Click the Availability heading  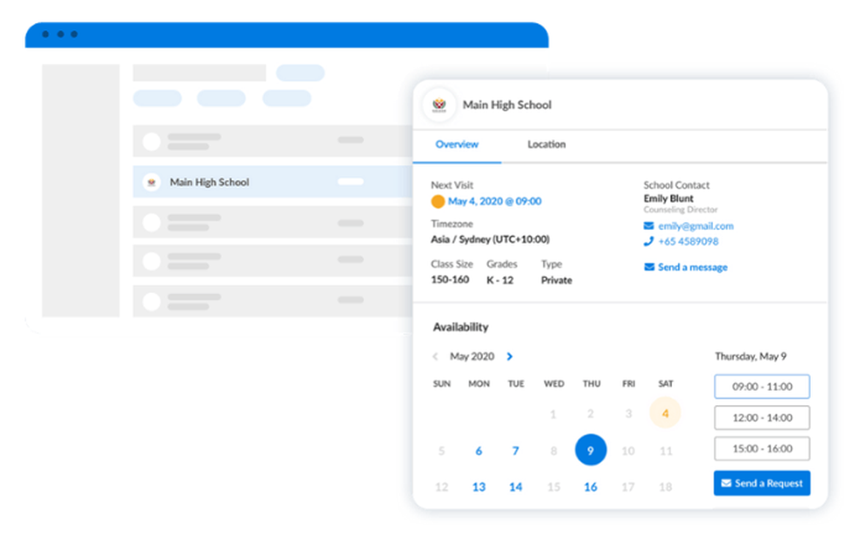461,327
